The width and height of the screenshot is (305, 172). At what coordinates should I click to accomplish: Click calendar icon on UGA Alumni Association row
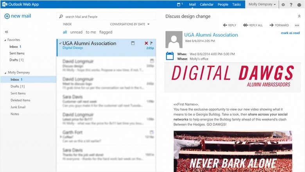point(133,43)
